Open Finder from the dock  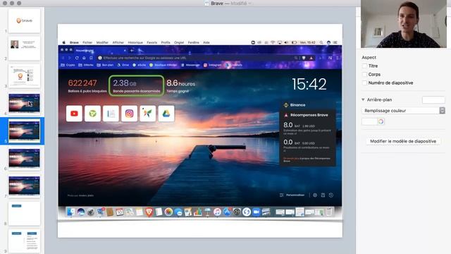(x=70, y=212)
